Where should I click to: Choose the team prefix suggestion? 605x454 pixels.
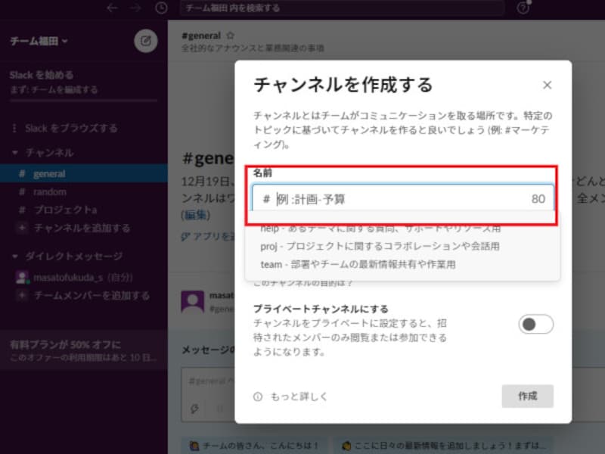358,264
